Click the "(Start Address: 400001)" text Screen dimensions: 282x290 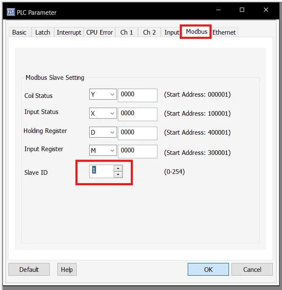197,133
